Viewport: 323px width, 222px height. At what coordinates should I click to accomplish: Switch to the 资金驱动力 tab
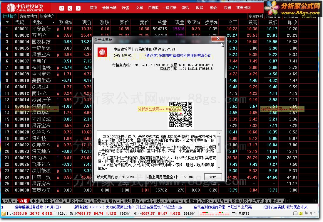(x=28, y=16)
